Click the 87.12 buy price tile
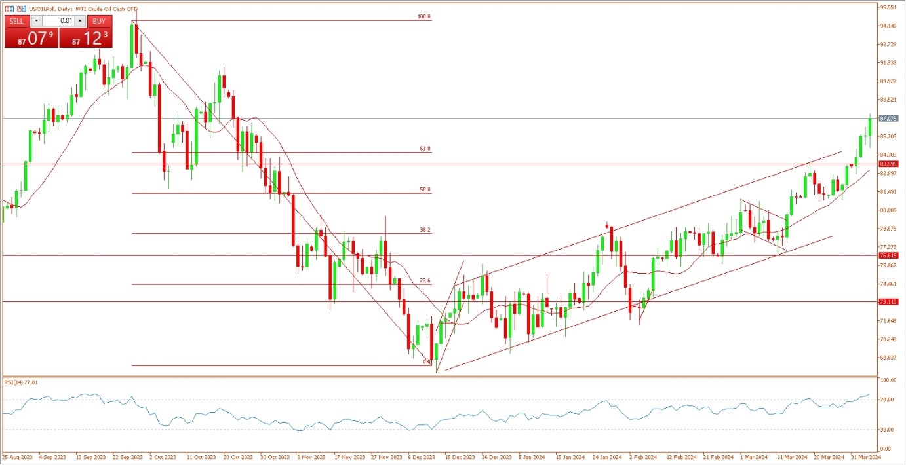The height and width of the screenshot is (465, 906). tap(85, 38)
